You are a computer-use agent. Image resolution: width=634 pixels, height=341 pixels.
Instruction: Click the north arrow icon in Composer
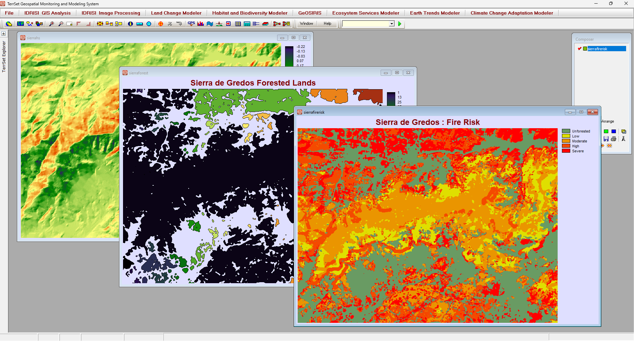point(623,139)
